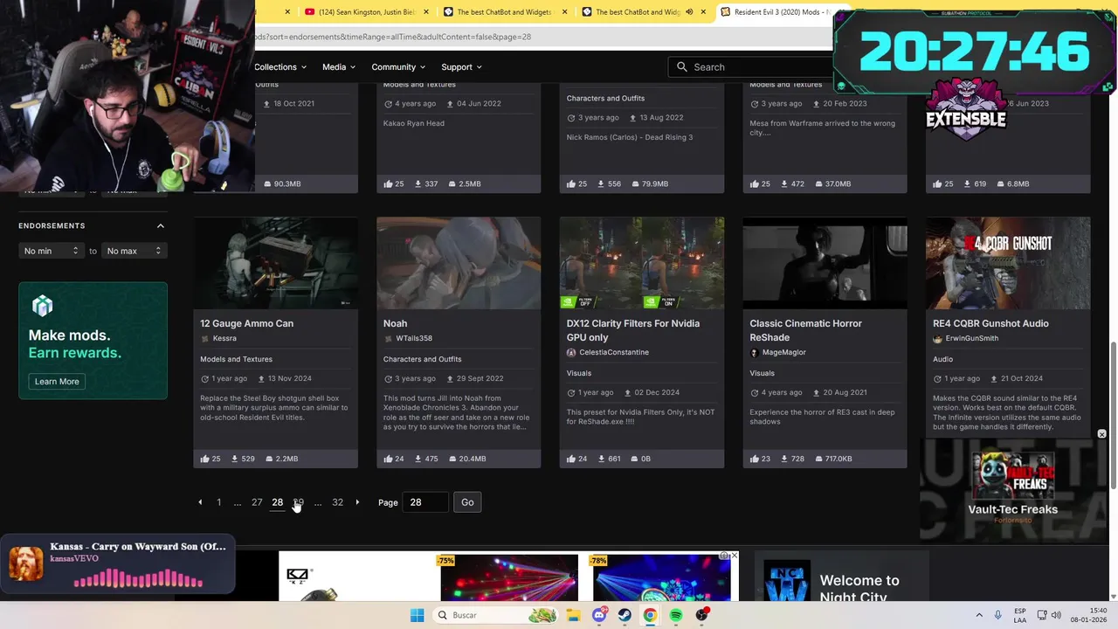1118x629 pixels.
Task: Close the banner ad above bottom advertisements
Action: (734, 556)
